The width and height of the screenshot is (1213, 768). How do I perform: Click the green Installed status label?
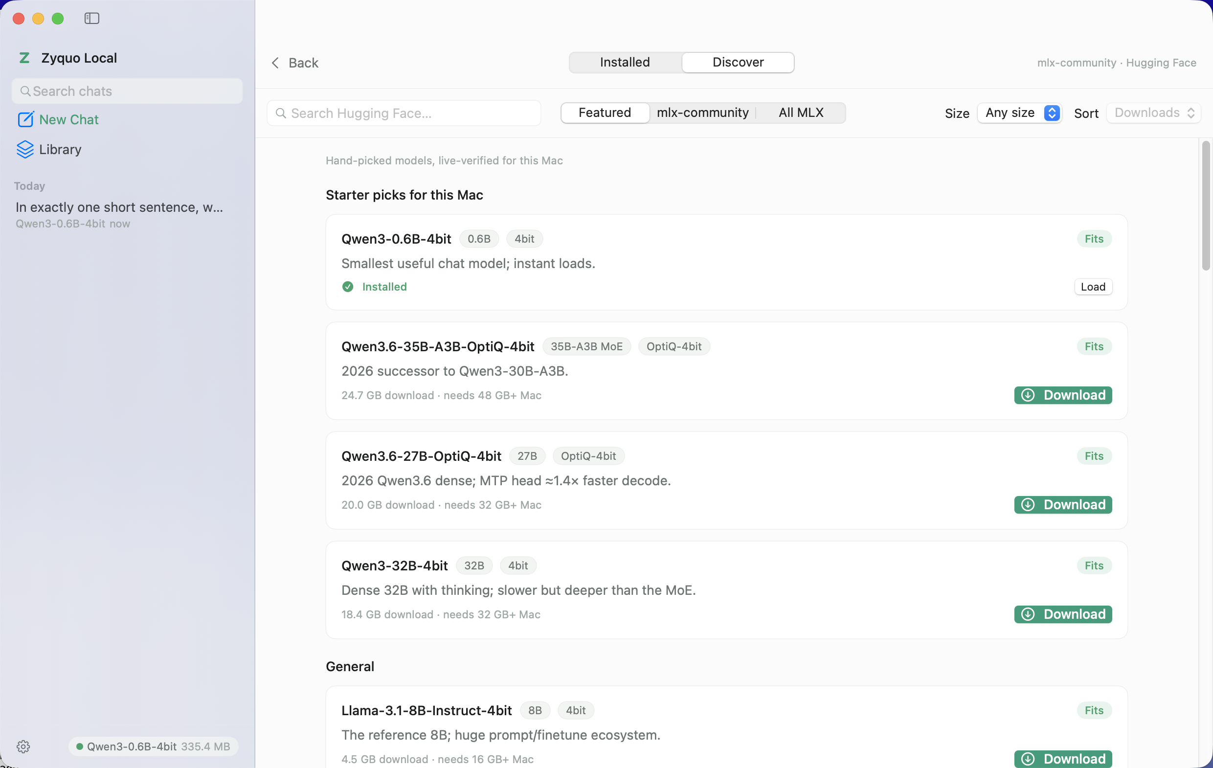point(384,287)
